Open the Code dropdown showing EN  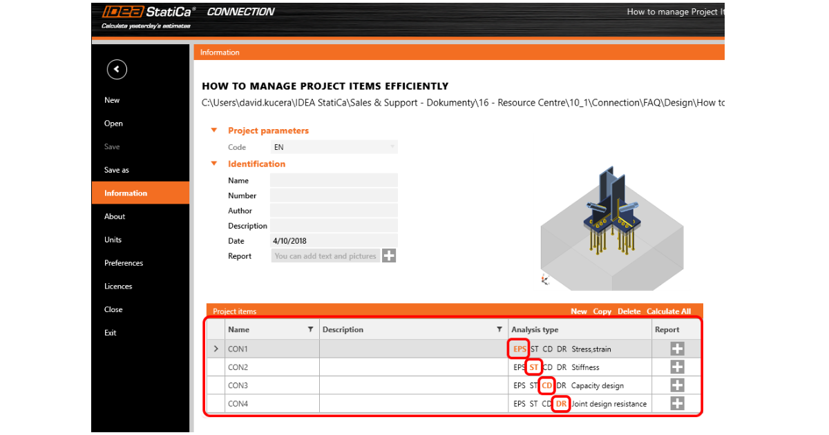334,147
